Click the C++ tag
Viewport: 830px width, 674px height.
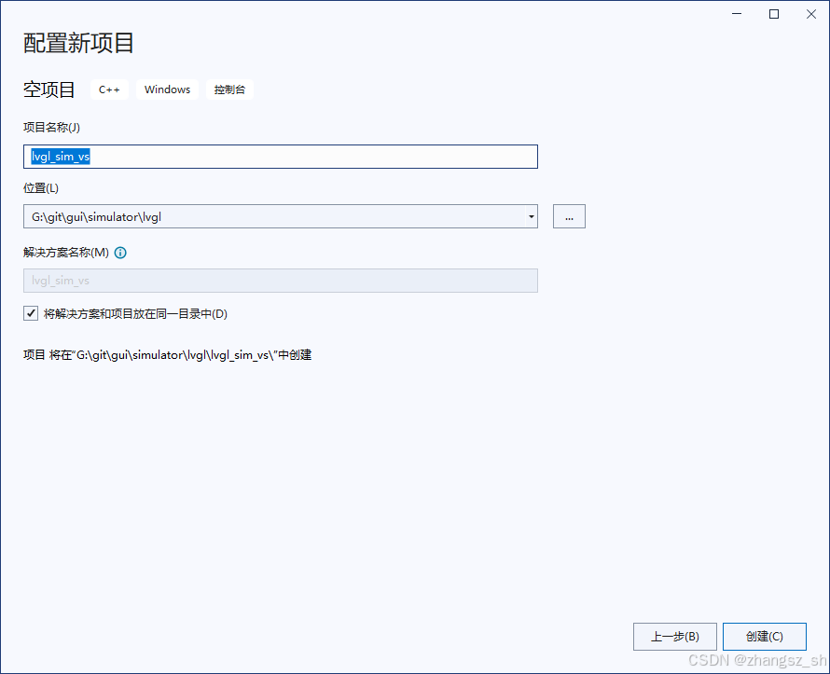109,89
